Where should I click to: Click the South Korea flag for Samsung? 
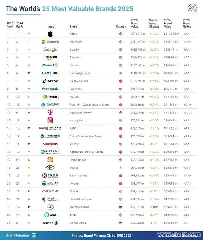tap(121, 73)
